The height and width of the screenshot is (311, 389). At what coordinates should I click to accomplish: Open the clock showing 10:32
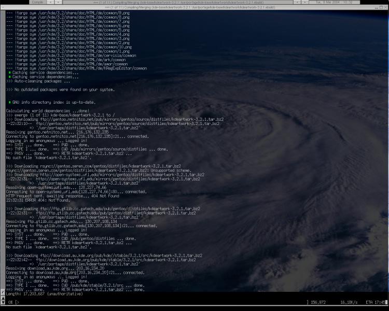point(348,2)
